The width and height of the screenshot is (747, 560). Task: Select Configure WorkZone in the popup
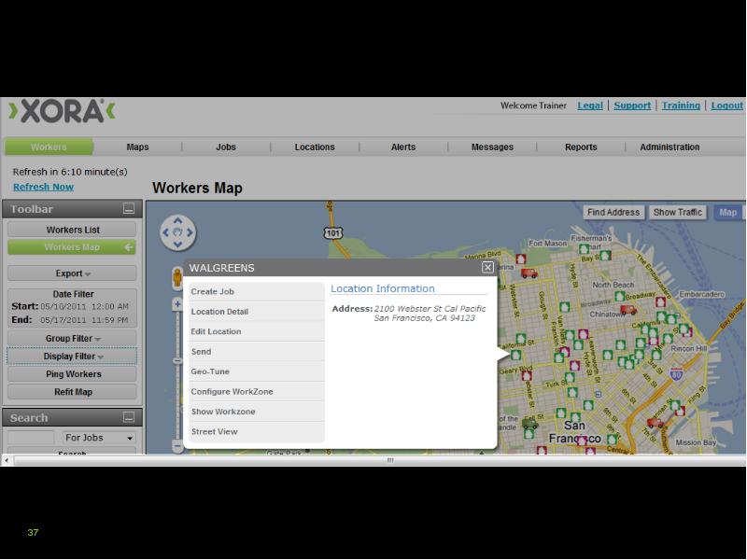tap(257, 391)
